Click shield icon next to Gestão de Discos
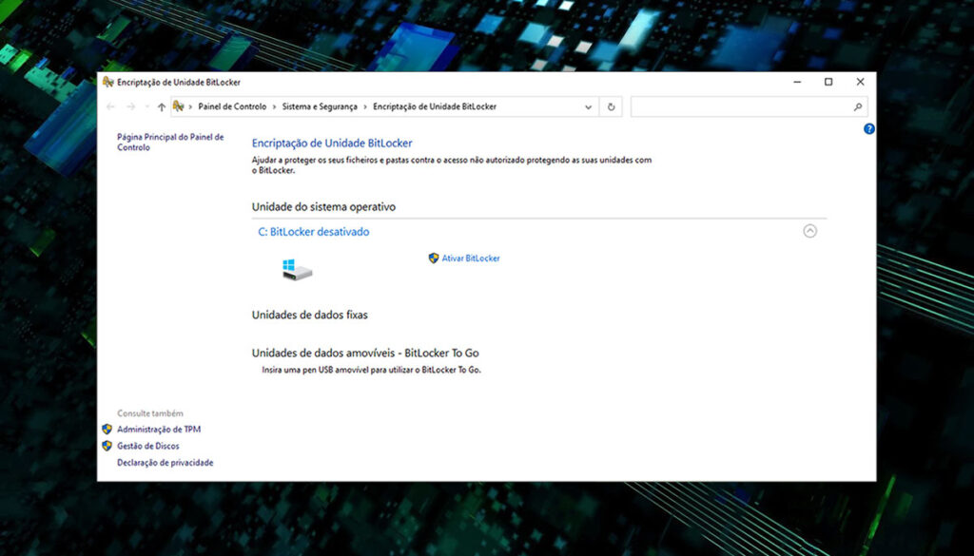The height and width of the screenshot is (556, 974). click(107, 446)
